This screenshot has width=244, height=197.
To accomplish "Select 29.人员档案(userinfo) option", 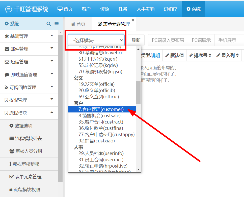I will point(102,153).
